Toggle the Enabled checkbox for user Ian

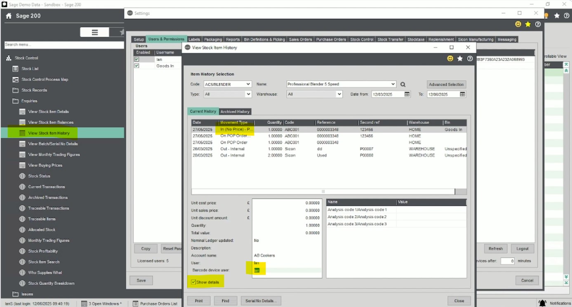[137, 59]
